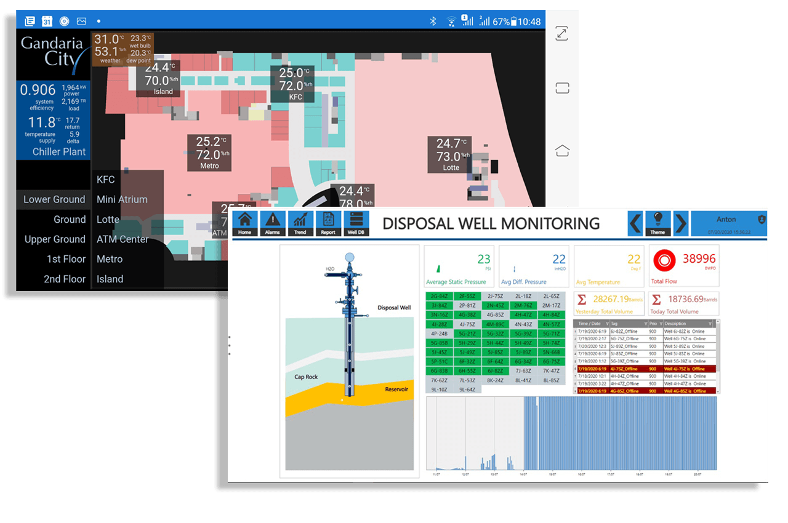Open the Avg Temperature card
This screenshot has height=523, width=788.
pyautogui.click(x=608, y=266)
